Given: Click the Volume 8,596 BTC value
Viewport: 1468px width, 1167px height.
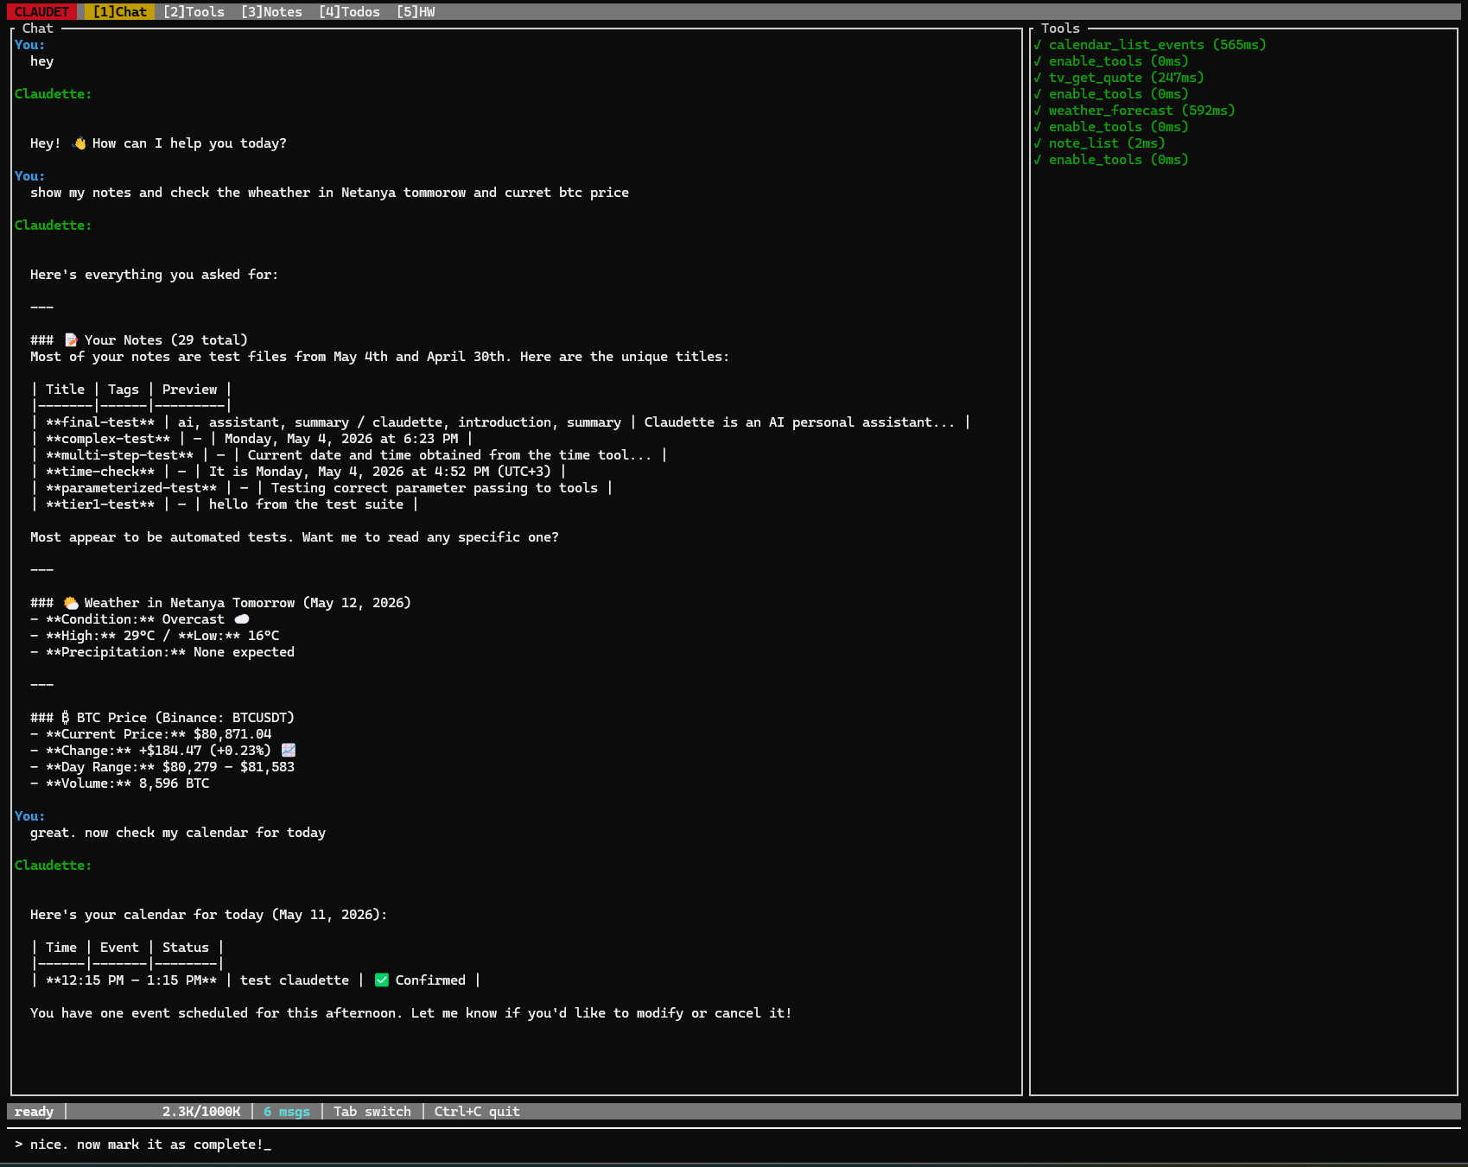Looking at the screenshot, I should (174, 783).
